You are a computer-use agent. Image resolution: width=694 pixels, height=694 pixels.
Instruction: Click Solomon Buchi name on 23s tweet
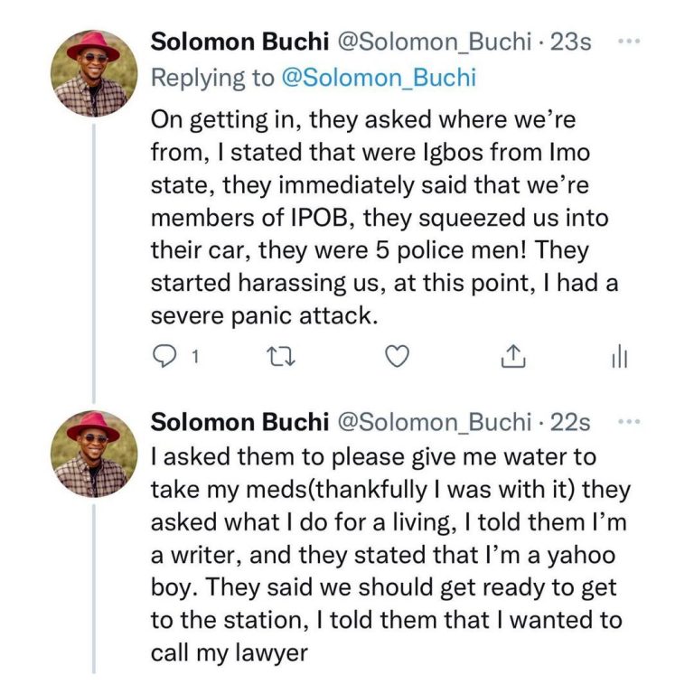click(x=239, y=42)
